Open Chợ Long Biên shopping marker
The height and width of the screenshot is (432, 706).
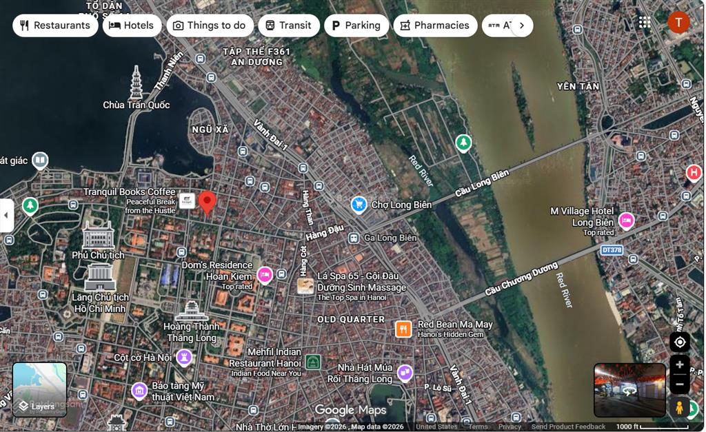pyautogui.click(x=359, y=205)
